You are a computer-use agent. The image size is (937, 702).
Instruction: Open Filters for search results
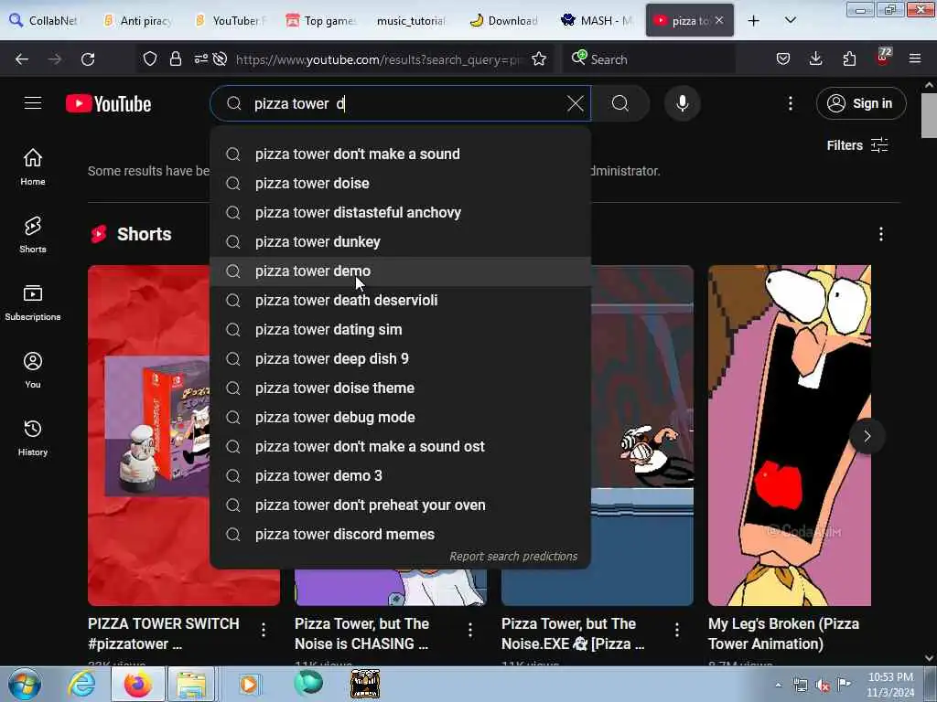856,145
